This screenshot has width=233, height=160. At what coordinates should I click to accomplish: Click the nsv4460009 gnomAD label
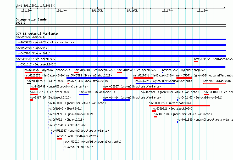[77, 103]
